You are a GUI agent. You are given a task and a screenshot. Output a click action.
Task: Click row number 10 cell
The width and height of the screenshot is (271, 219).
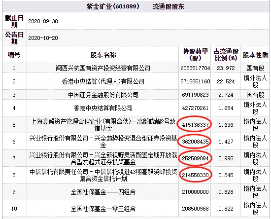point(14,209)
